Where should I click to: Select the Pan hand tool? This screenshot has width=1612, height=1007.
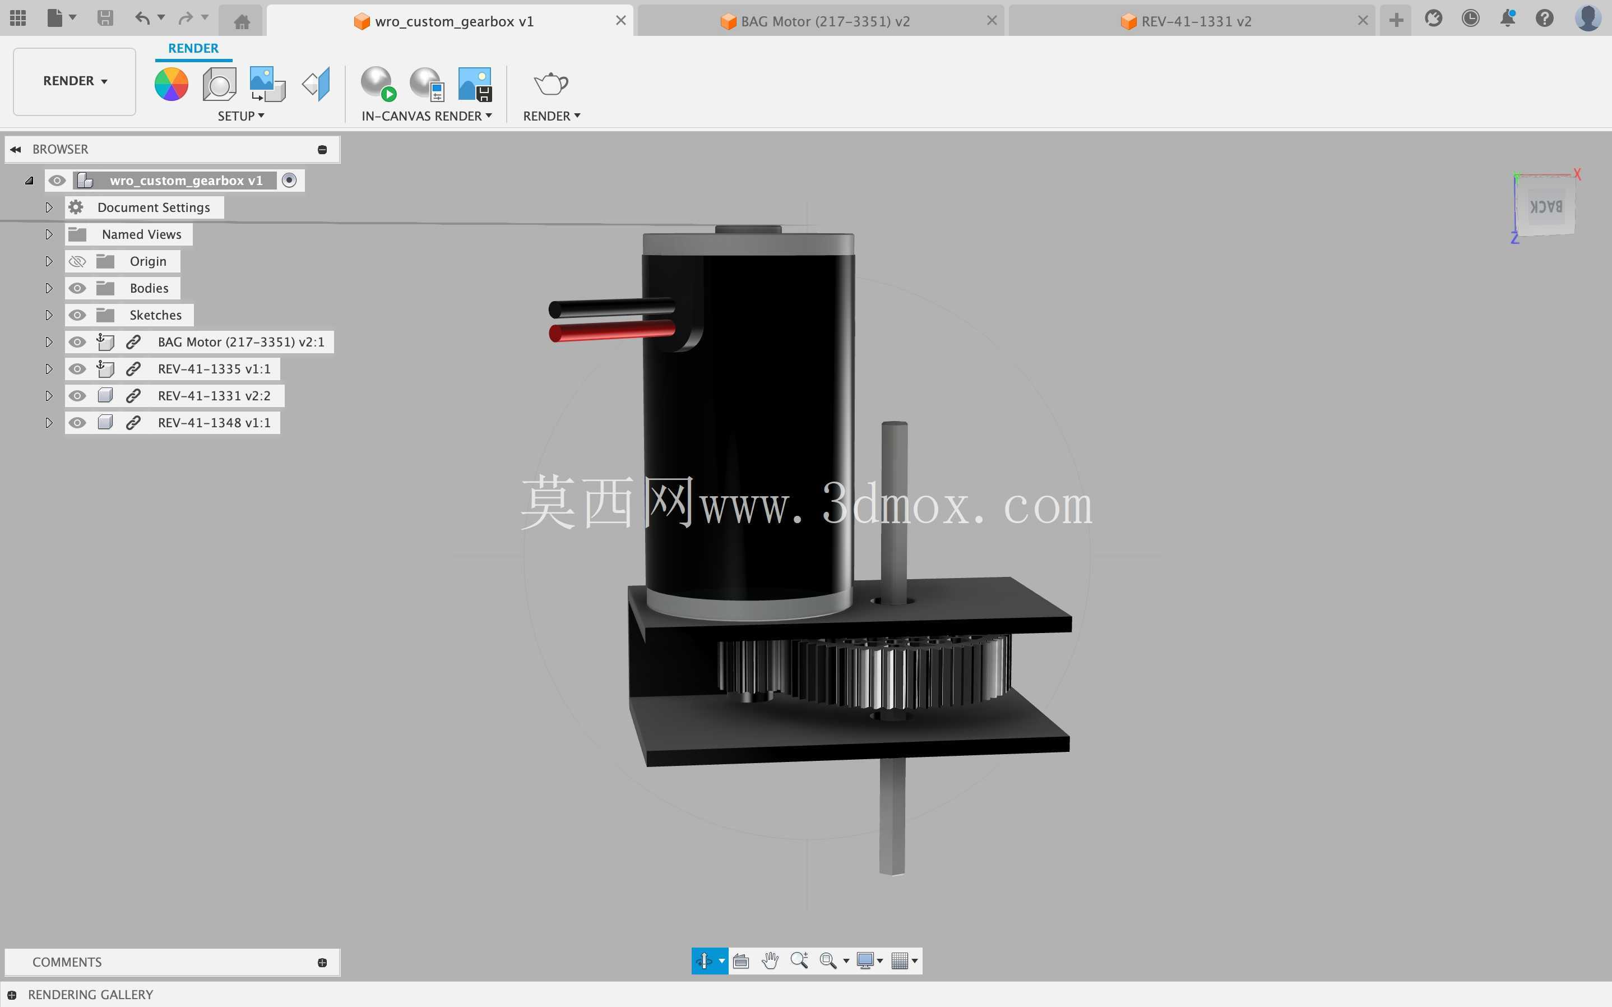[770, 960]
